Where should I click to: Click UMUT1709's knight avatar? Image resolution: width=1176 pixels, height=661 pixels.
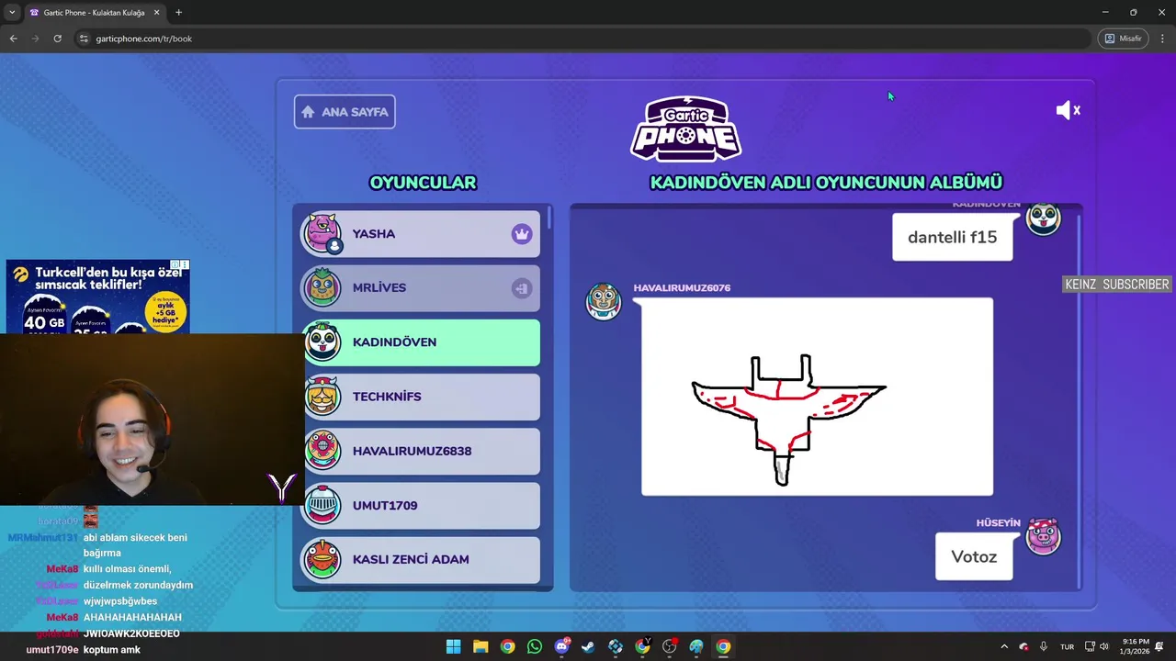(322, 505)
